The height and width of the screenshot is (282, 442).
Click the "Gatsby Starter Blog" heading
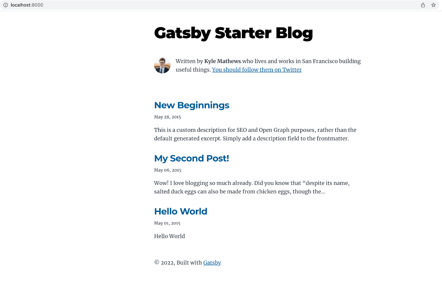point(233,33)
